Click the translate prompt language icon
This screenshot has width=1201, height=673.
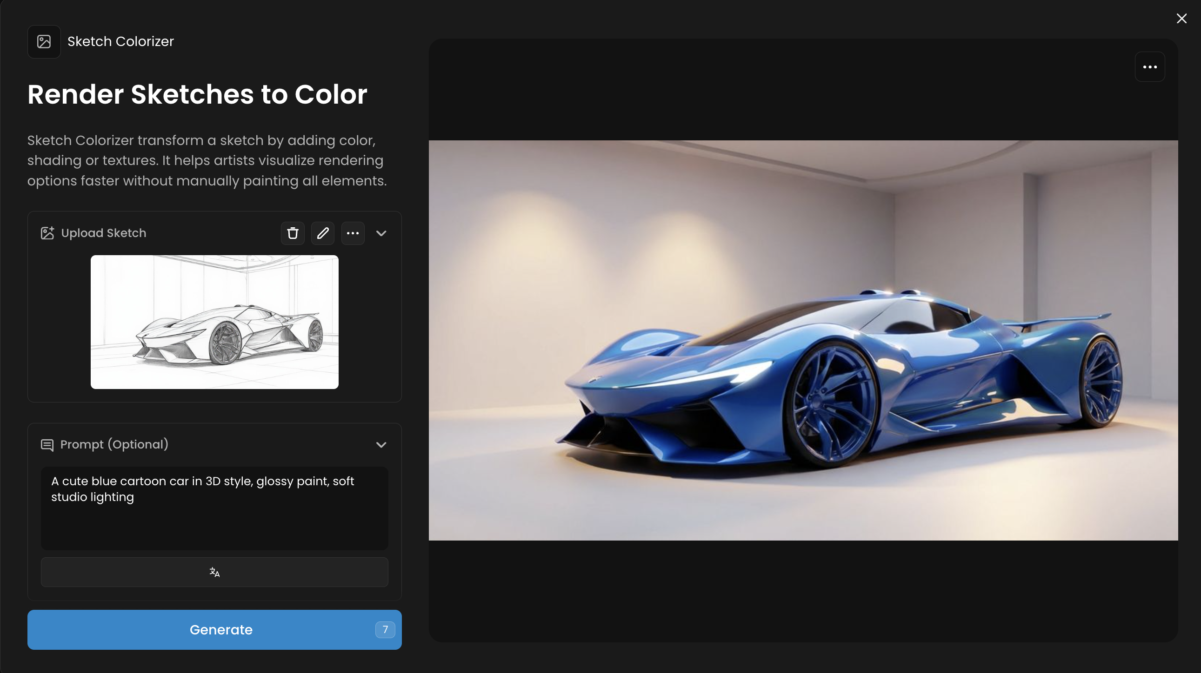point(214,572)
